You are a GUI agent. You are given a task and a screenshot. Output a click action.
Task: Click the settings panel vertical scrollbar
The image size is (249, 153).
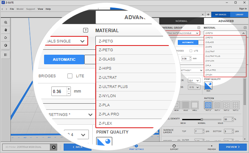click(245, 92)
